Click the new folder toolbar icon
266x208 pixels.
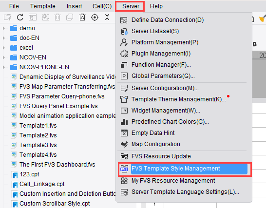pos(7,18)
